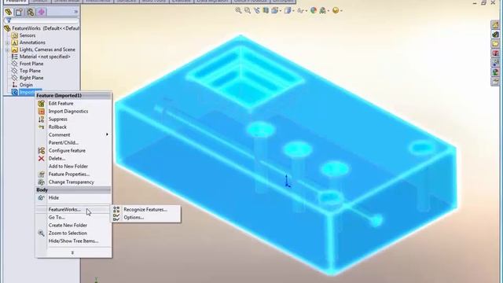Expand manager pane tabs double-chevron
This screenshot has height=283, width=503.
76,12
